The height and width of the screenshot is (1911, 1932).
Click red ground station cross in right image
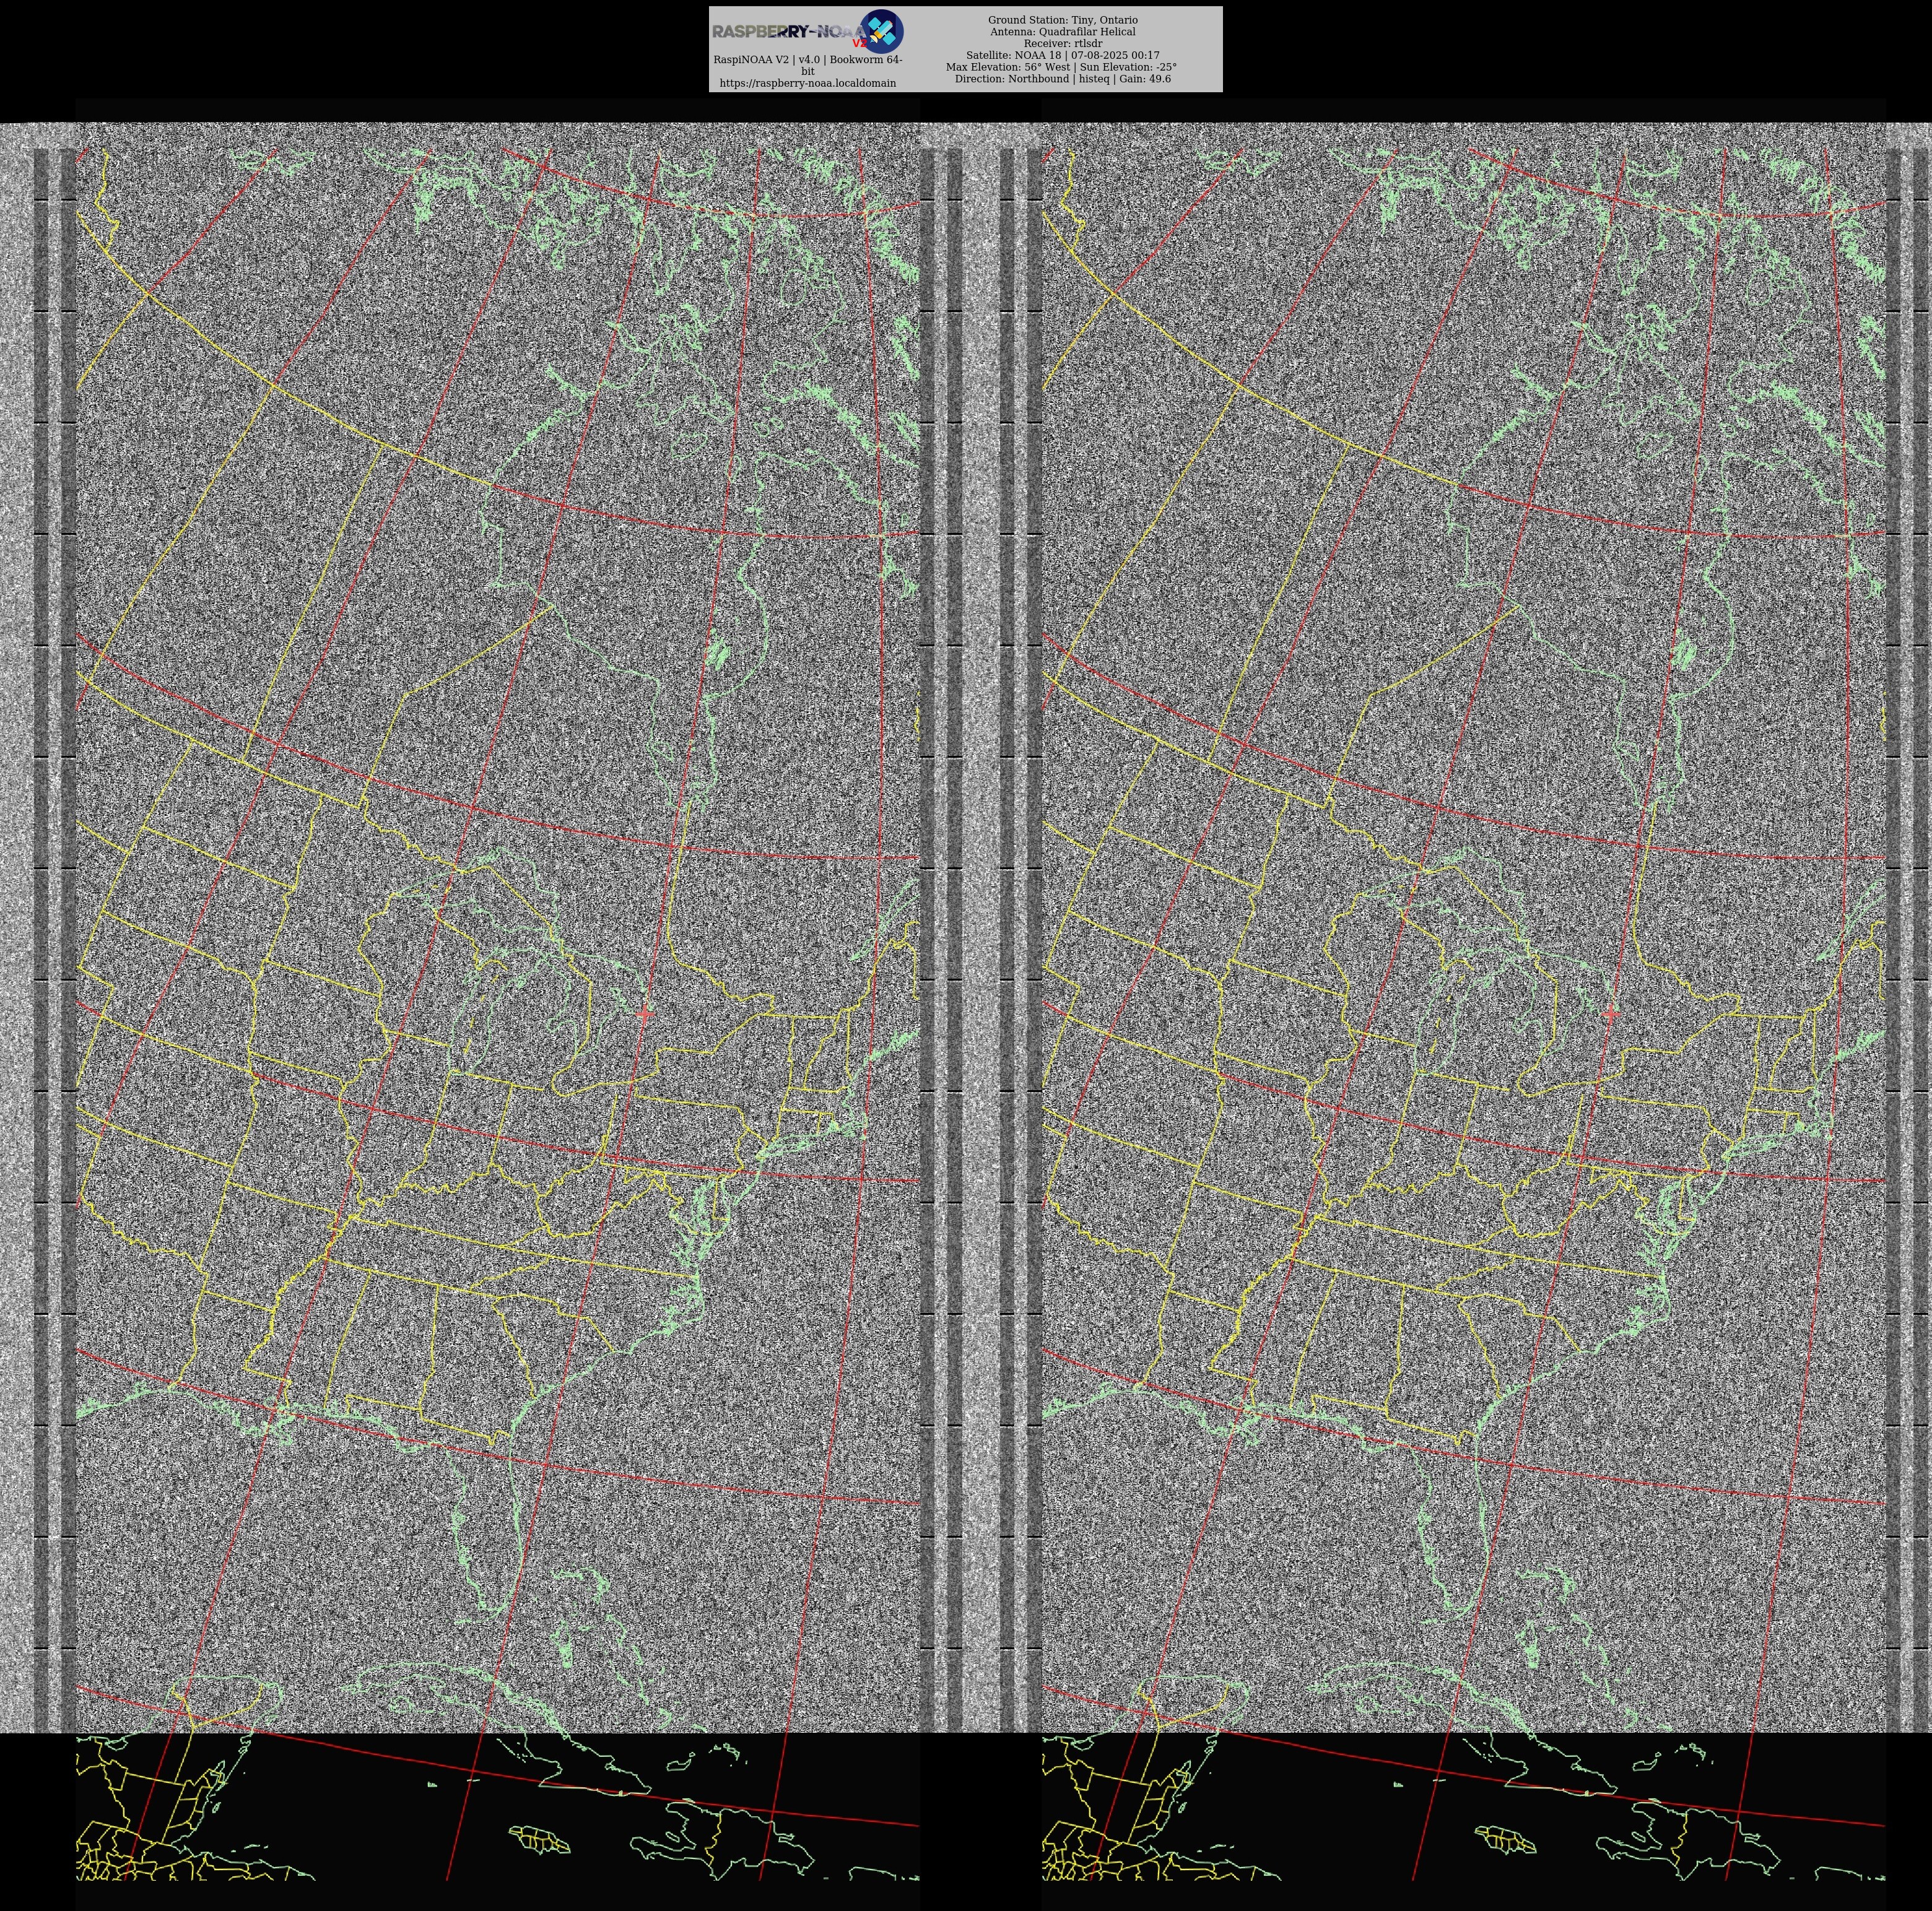(x=1610, y=1013)
